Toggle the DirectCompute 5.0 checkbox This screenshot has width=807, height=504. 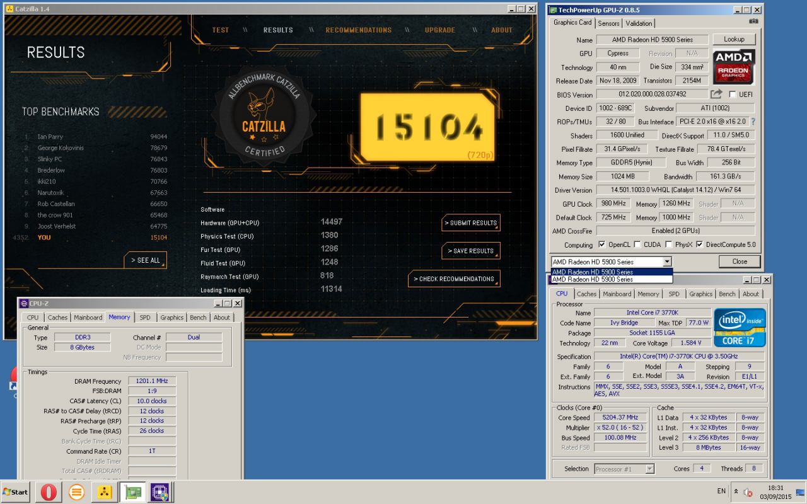699,244
